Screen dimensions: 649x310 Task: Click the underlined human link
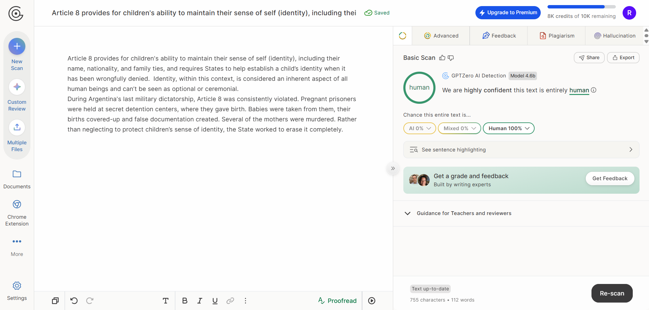click(579, 90)
